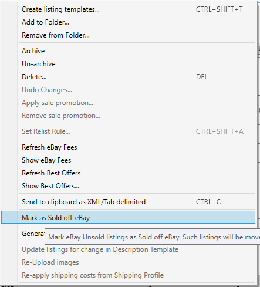Send to clipboard as XML/Tab delimited
This screenshot has height=287, width=260.
point(128,202)
